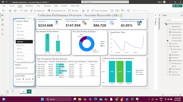Click the Data pane search field

click(x=172, y=20)
